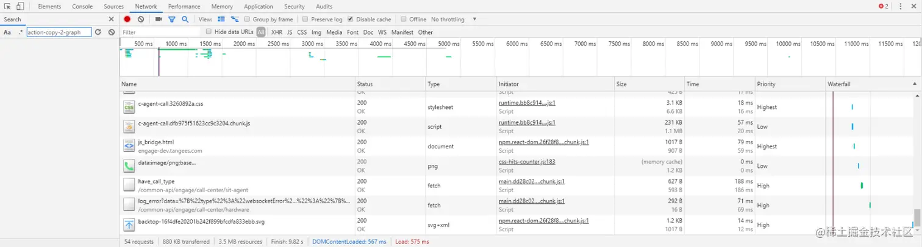Toggle match case Aa in search
The width and height of the screenshot is (922, 247).
point(7,32)
